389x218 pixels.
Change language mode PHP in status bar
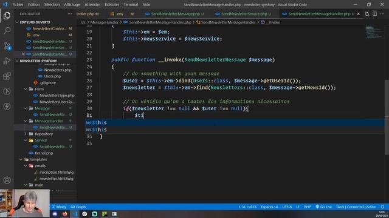[307, 207]
